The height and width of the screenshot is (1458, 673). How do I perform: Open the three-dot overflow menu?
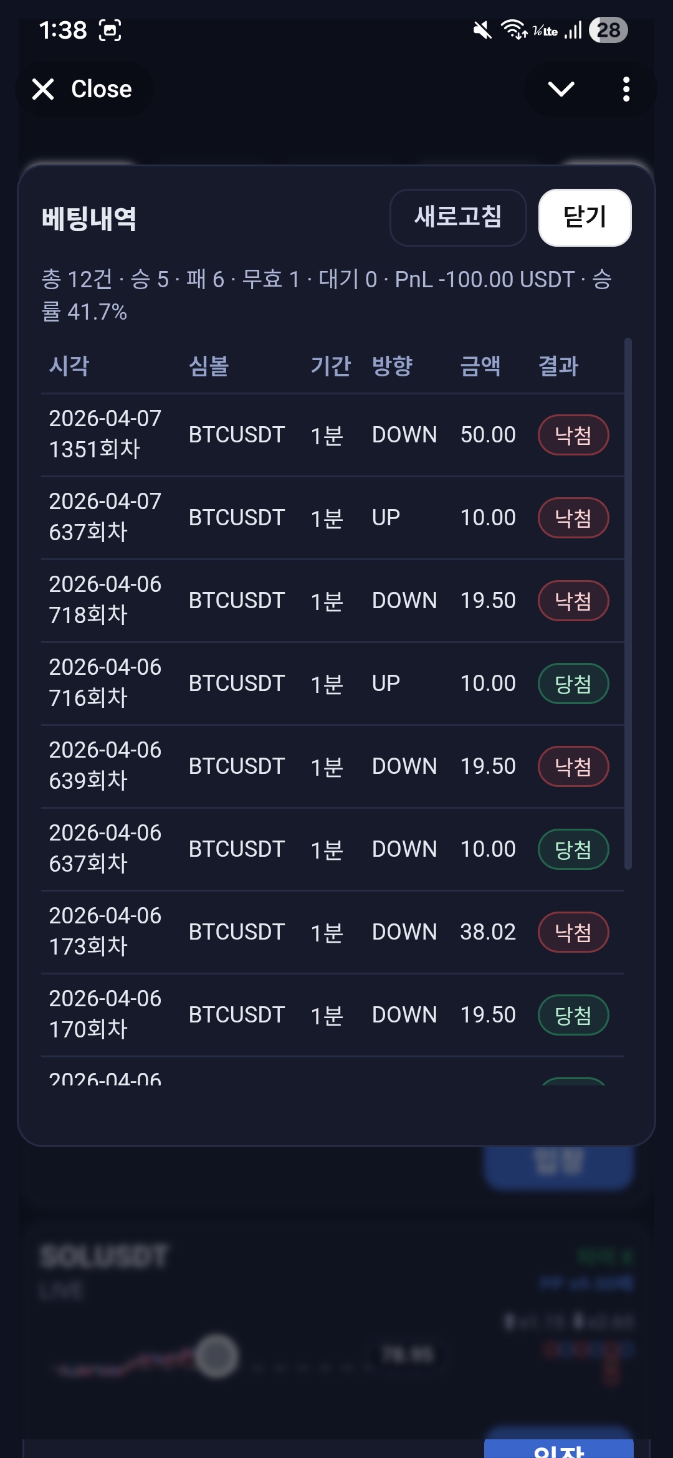click(x=626, y=89)
